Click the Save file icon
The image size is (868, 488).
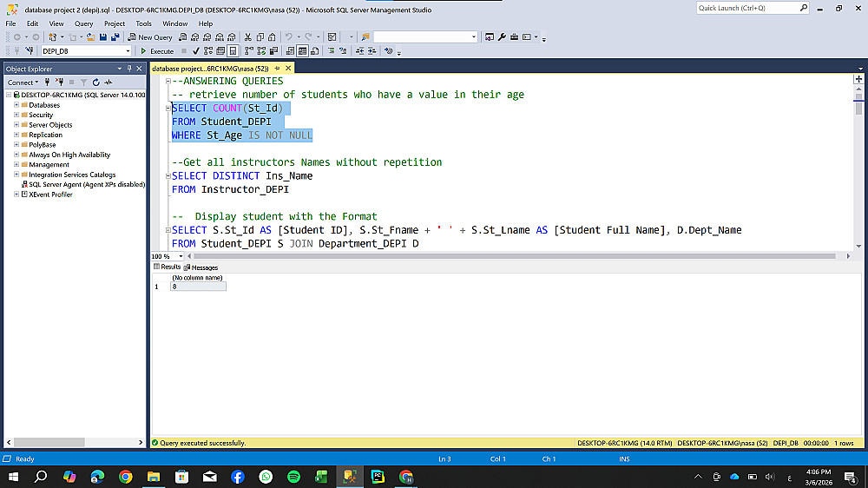pos(103,37)
